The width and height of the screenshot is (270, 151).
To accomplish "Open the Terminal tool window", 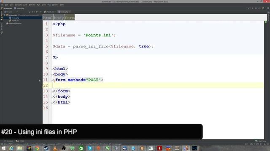I will (x=8, y=141).
